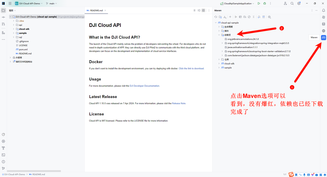Switch README to editor-only view
Viewport: 327px width, 177px height.
pos(194,10)
